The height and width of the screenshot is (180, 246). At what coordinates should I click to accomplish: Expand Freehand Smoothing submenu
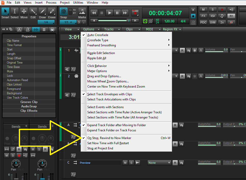tap(126, 45)
